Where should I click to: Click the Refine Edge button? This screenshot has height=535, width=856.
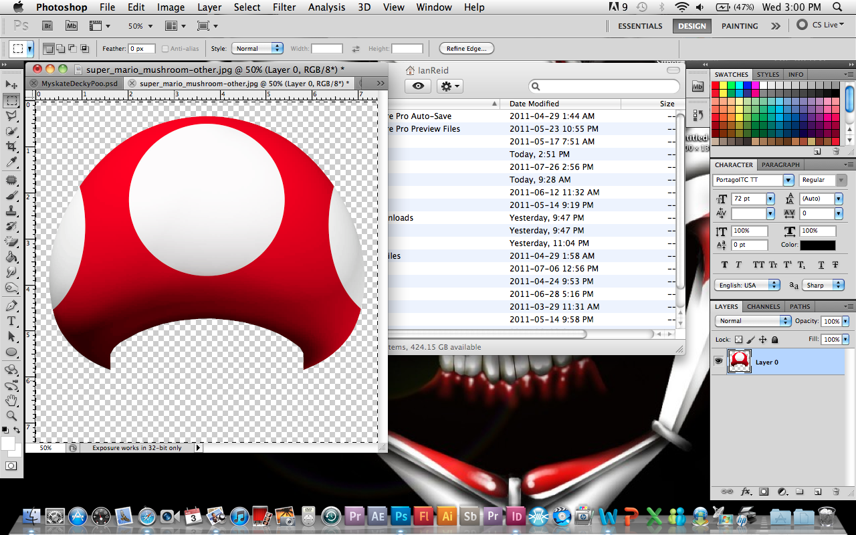467,49
